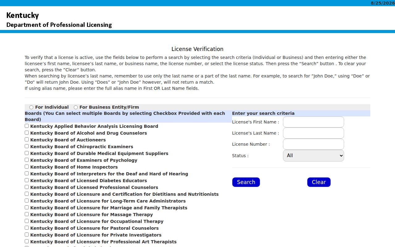This screenshot has width=395, height=247.
Task: Click the Search button
Action: (246, 182)
